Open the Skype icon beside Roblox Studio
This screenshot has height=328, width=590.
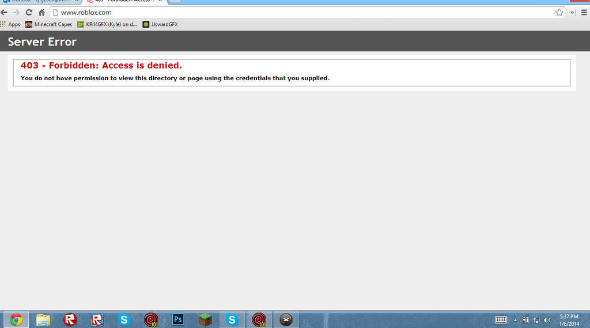click(124, 320)
